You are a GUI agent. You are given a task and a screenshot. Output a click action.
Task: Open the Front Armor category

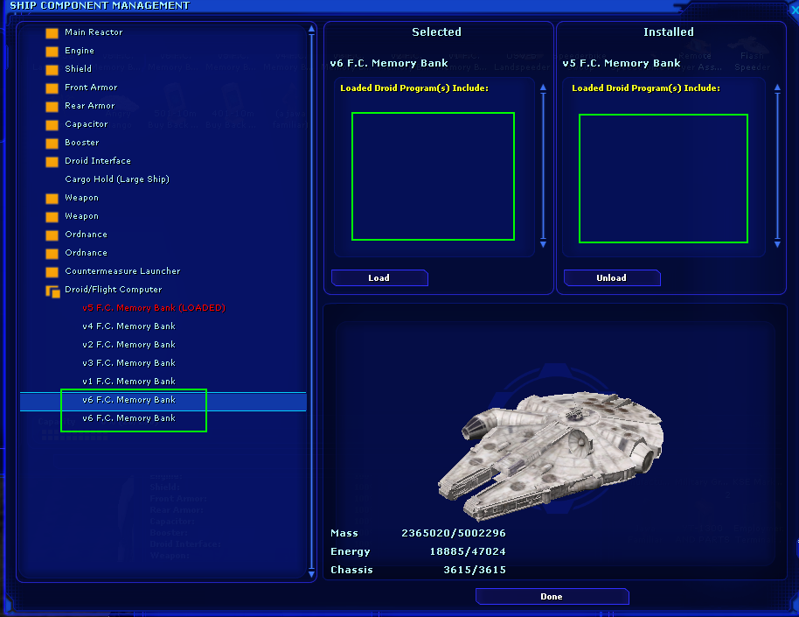click(x=91, y=88)
